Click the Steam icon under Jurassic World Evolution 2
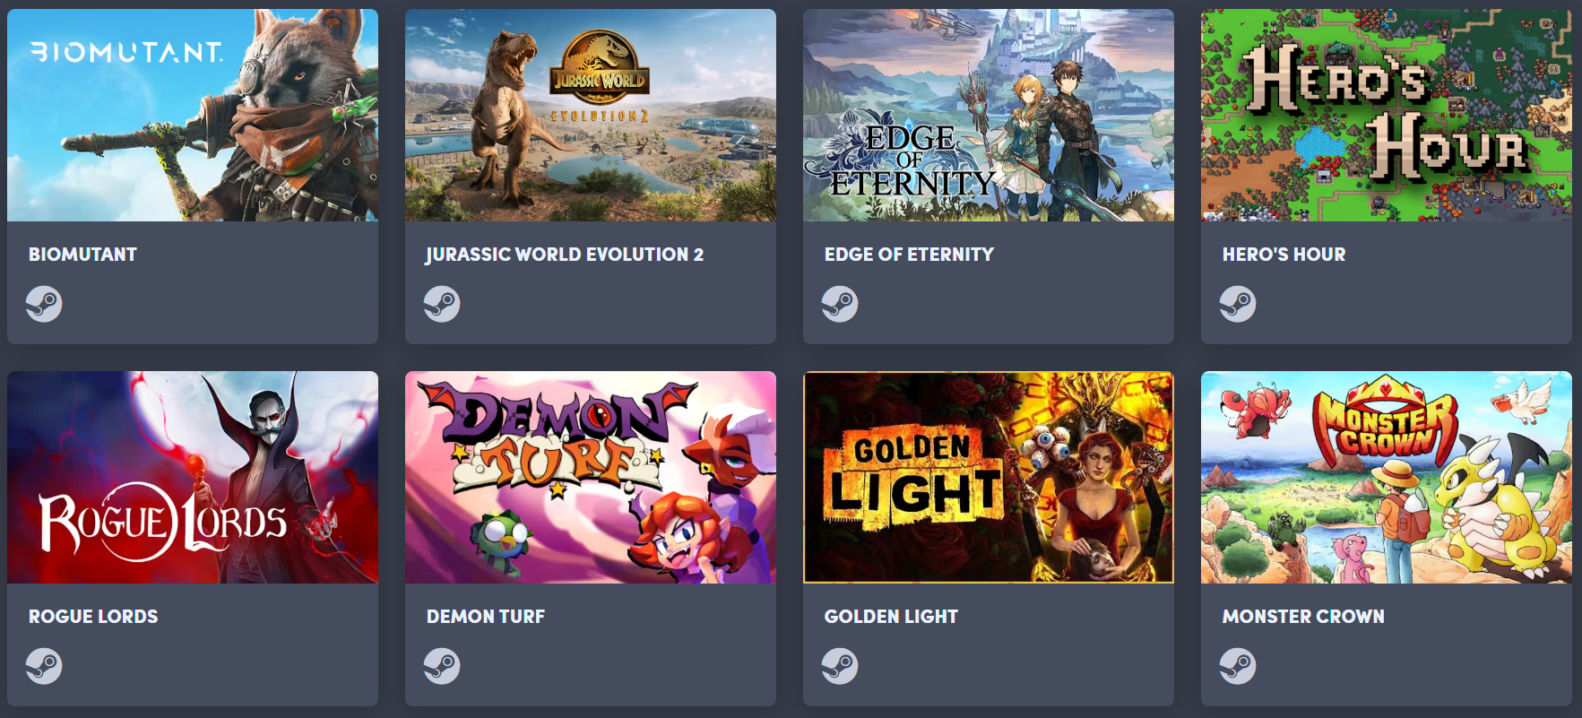Image resolution: width=1582 pixels, height=718 pixels. click(x=442, y=304)
